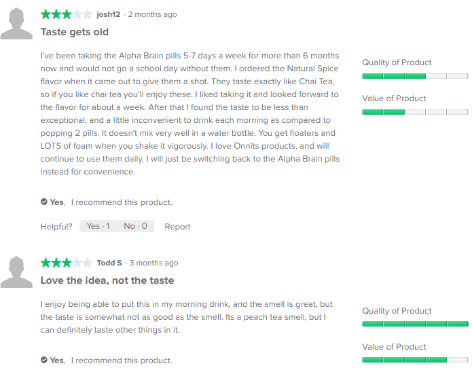
Task: Click the '3 months ago' timestamp
Action: click(153, 263)
